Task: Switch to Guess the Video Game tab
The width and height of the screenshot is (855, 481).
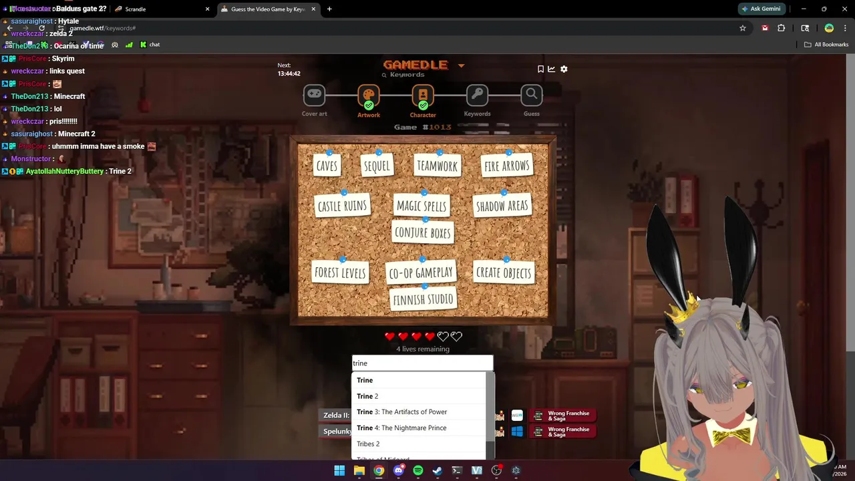Action: [x=267, y=9]
